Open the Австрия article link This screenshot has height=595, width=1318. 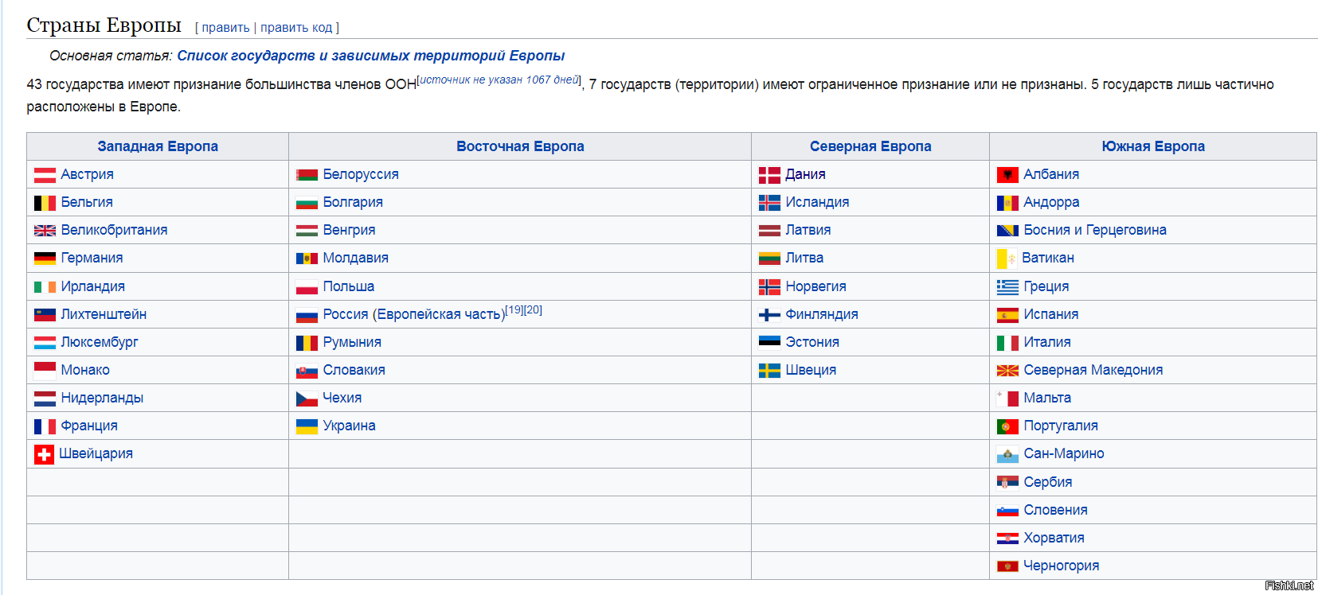click(88, 174)
